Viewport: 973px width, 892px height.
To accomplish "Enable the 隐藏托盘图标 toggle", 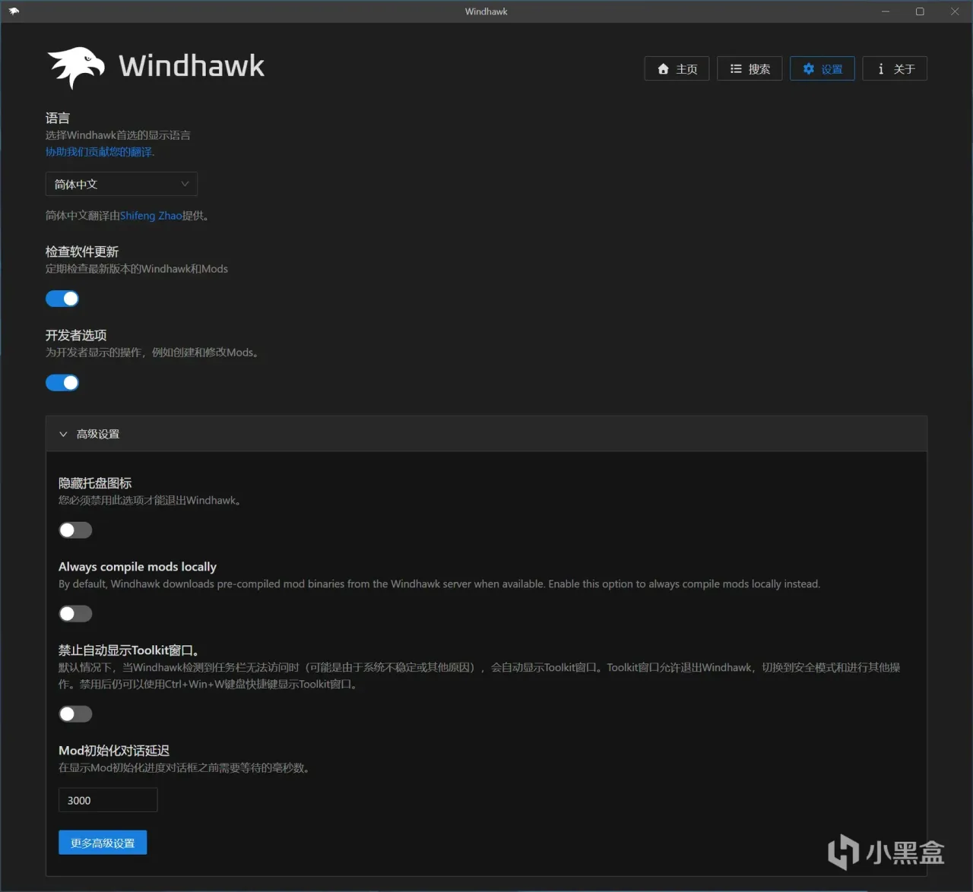I will [75, 530].
